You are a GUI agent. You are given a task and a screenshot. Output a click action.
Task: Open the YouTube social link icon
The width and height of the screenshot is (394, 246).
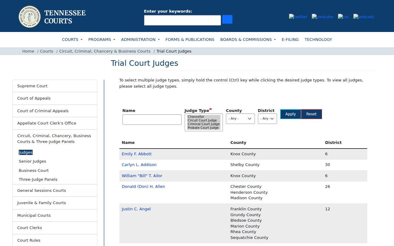(322, 17)
